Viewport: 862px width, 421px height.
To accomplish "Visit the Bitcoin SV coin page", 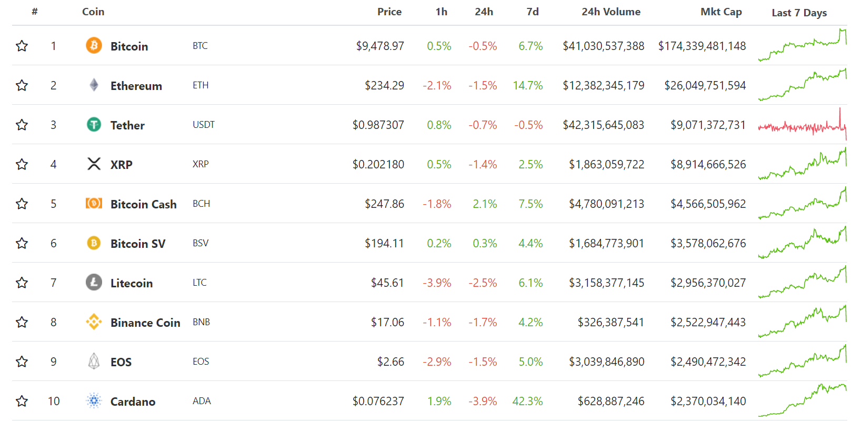I will click(x=138, y=244).
